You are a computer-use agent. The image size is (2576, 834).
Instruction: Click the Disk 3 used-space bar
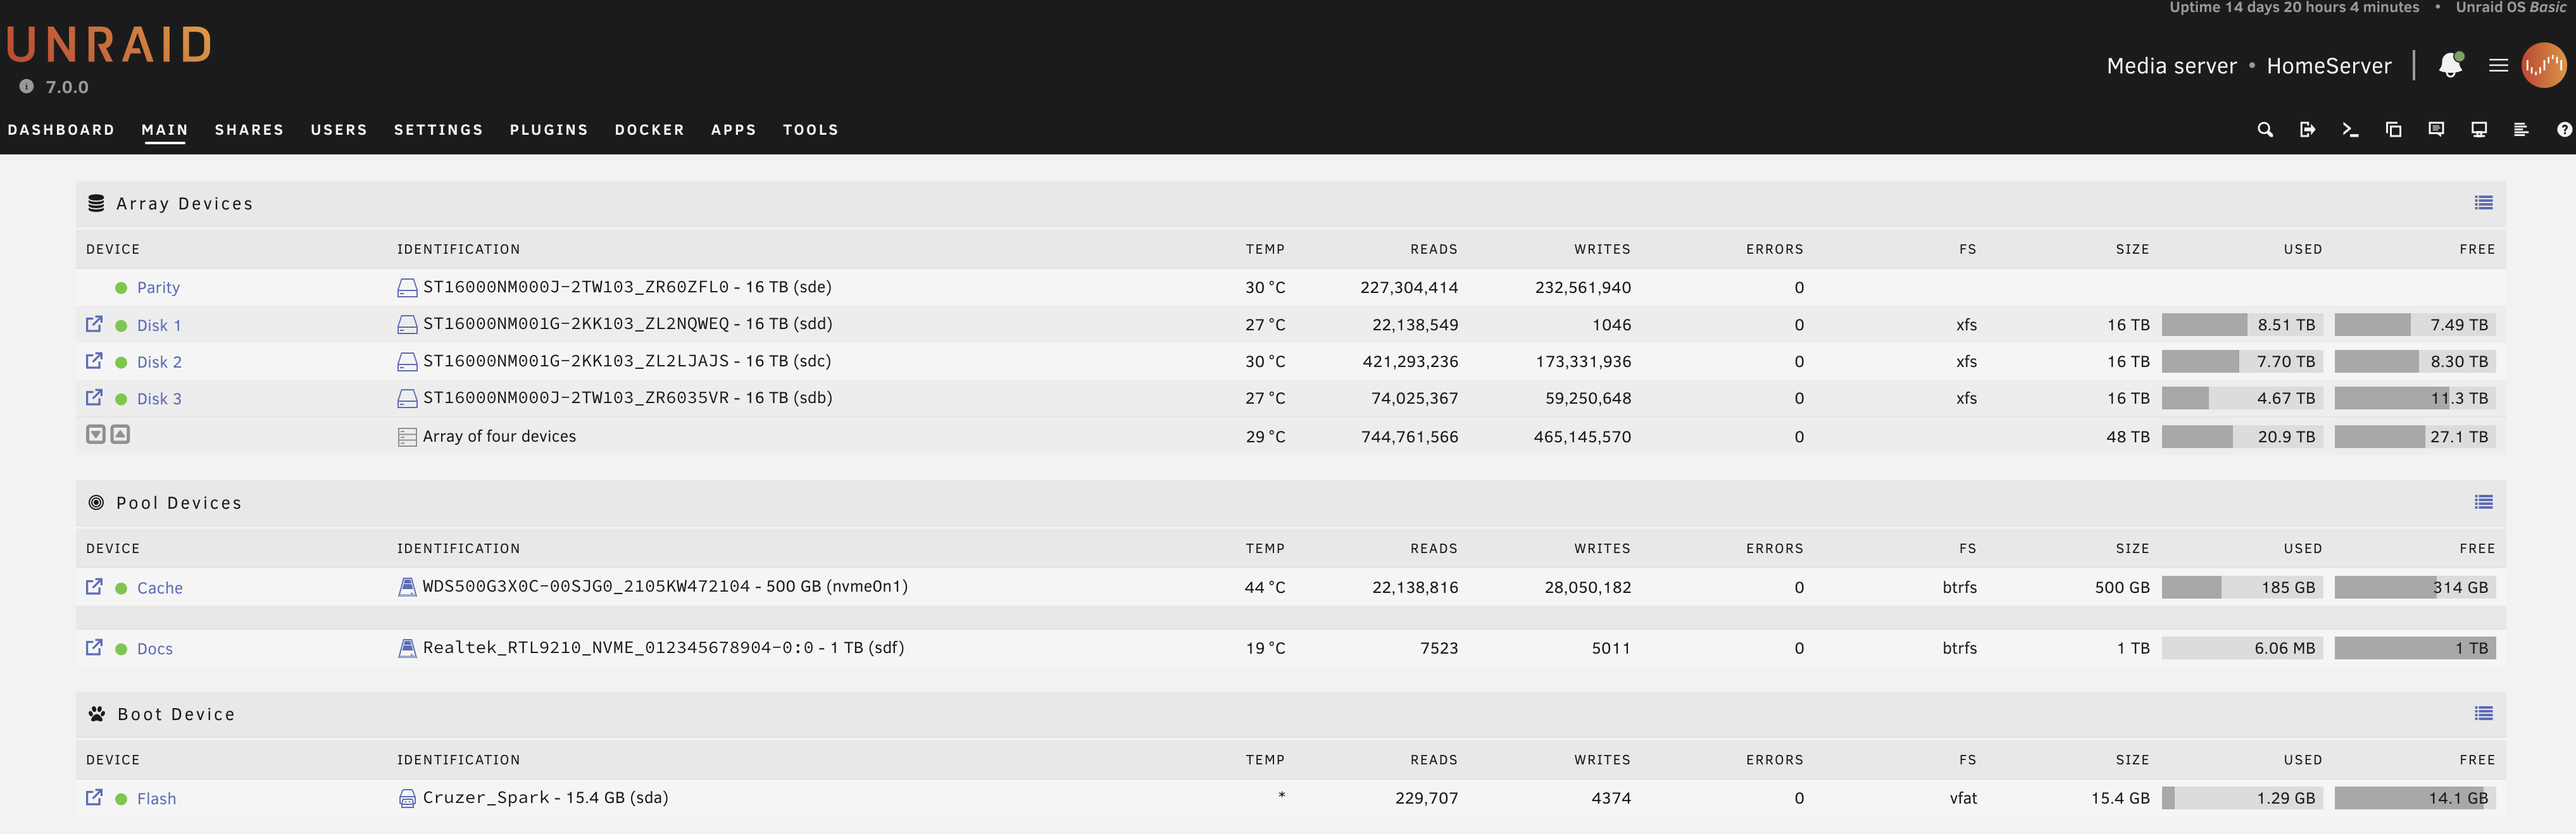(x=2242, y=398)
